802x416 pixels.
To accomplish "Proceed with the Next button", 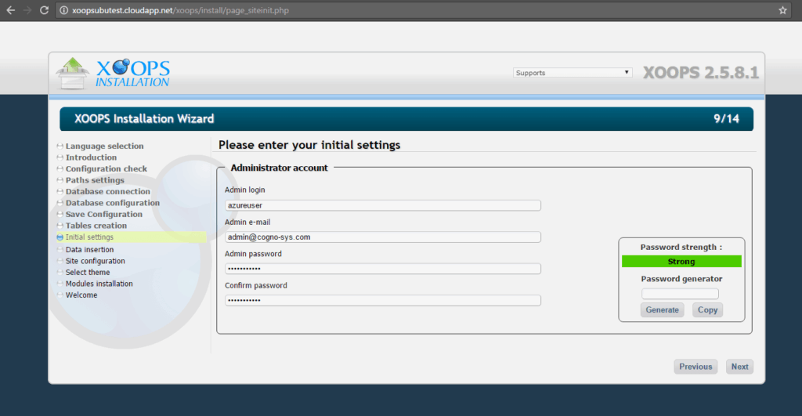I will coord(739,367).
